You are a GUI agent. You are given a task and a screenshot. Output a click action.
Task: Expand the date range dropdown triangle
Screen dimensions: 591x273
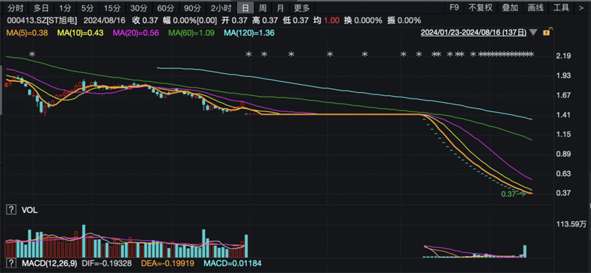tap(533, 33)
